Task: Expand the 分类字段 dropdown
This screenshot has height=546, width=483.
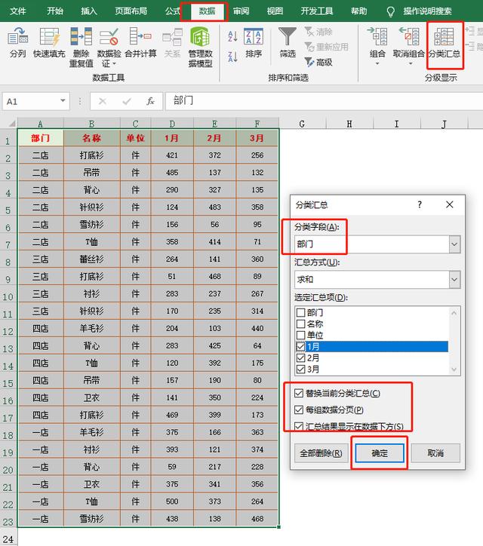Action: tap(454, 244)
